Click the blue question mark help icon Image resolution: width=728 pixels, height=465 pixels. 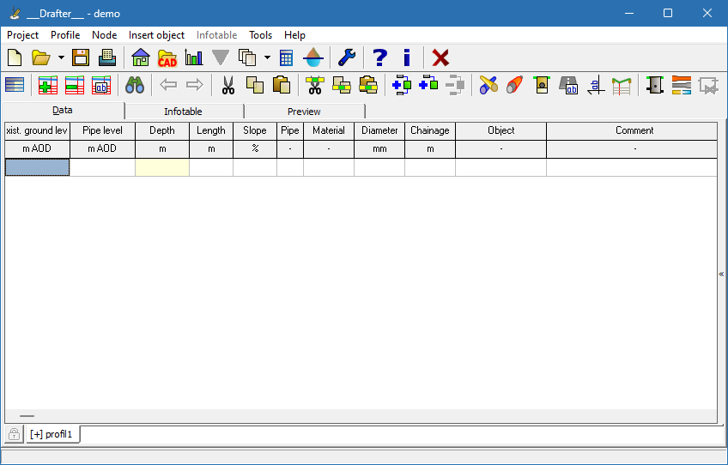(379, 58)
